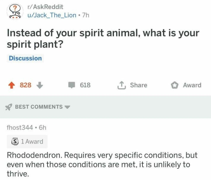Open comments via speech bubble icon
This screenshot has height=180, width=211.
point(72,85)
